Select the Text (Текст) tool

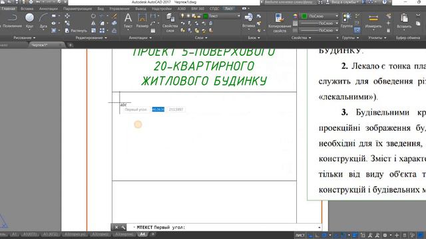[x=128, y=21]
